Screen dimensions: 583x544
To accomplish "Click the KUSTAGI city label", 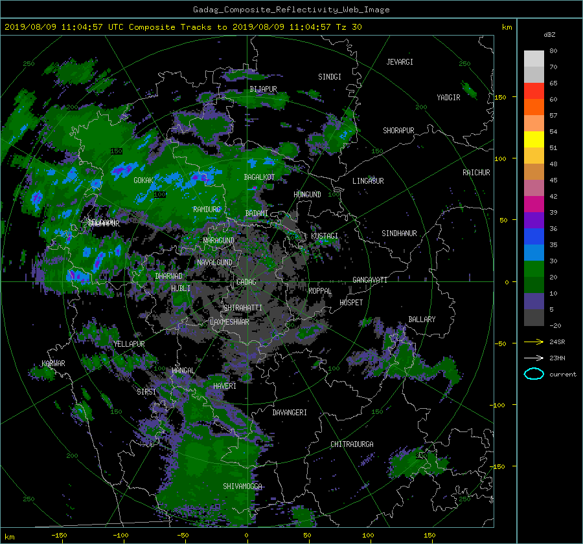I will [x=325, y=236].
